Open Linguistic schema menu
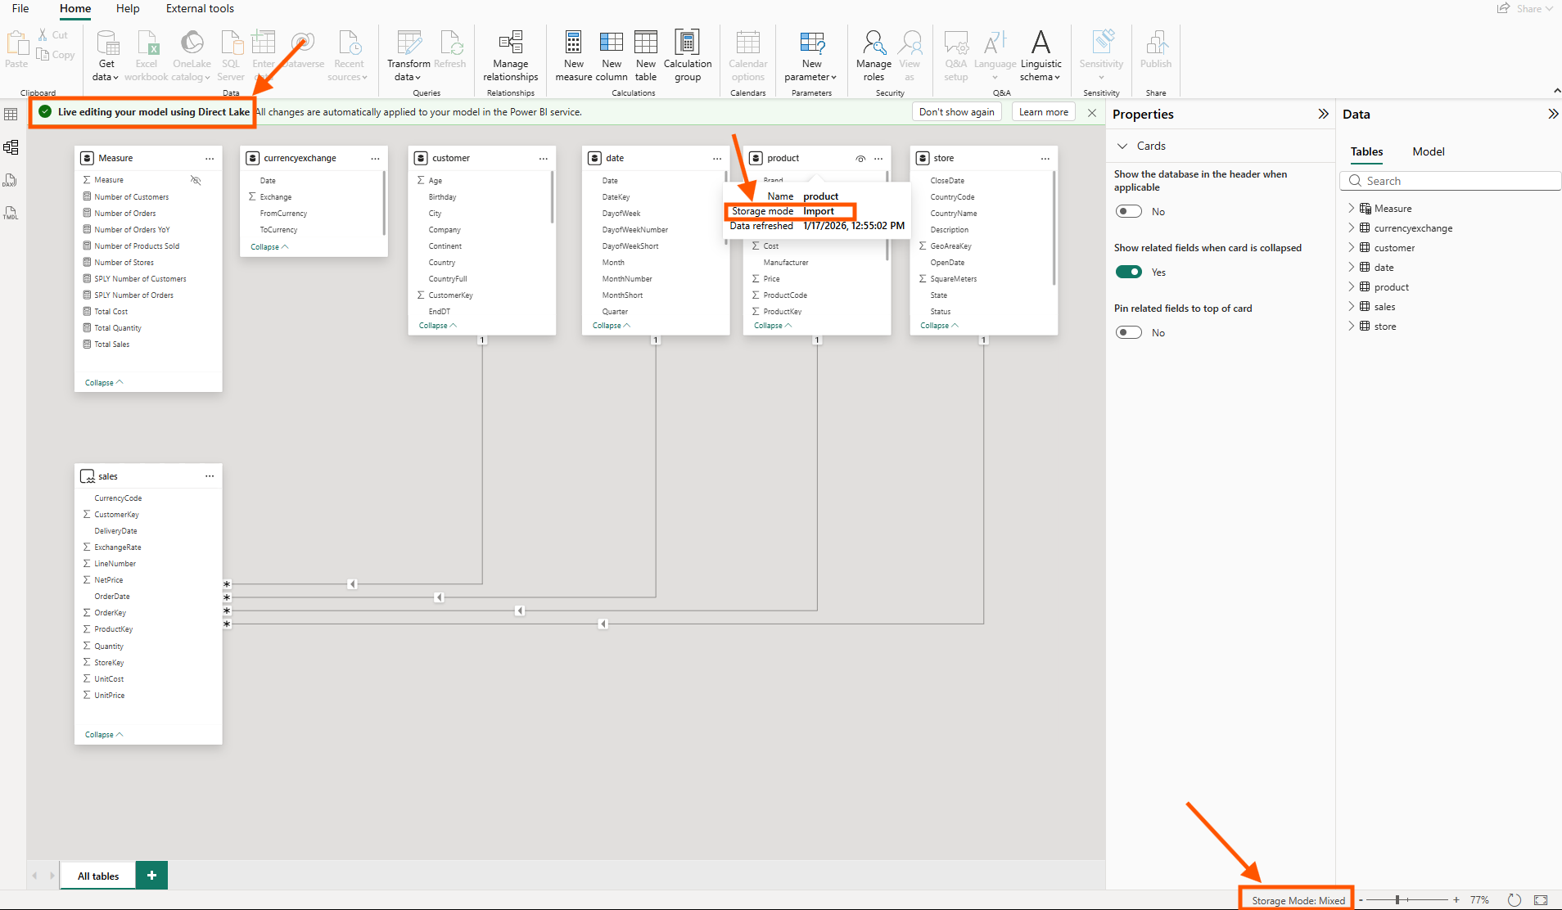Viewport: 1562px width, 910px height. 1041,56
